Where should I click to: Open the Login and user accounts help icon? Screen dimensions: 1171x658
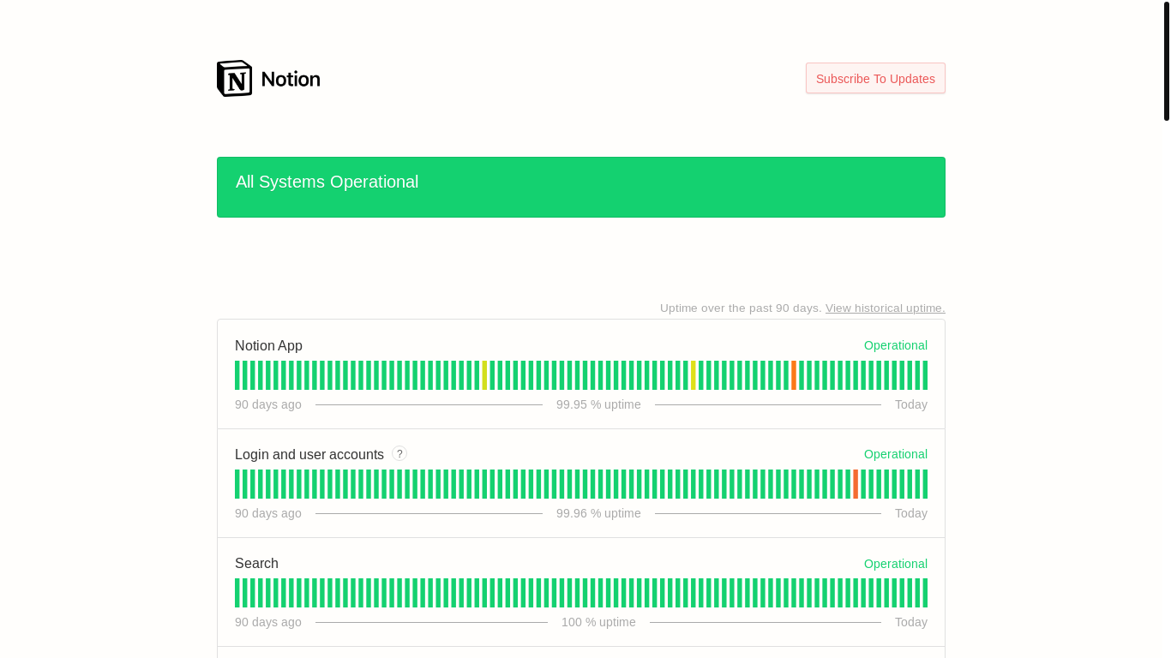point(399,453)
